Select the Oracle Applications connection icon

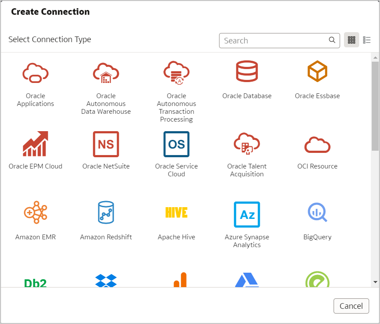36,72
